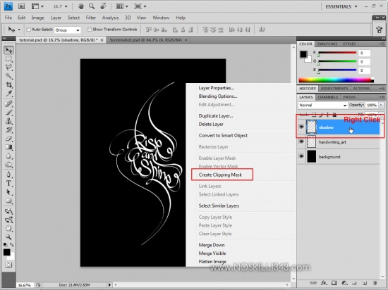Launch Bridge with the Br icon
The width and height of the screenshot is (388, 290).
coord(22,6)
